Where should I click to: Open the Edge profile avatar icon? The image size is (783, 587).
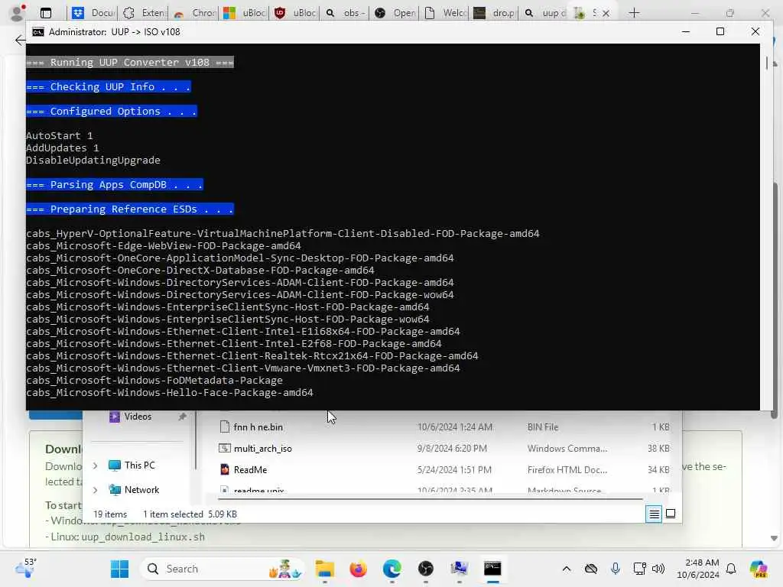18,12
